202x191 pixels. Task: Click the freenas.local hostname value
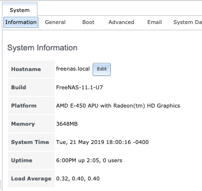(x=73, y=69)
